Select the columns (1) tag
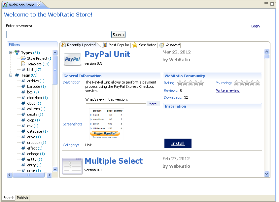Viewport: 279px width, 202px height. 36,109
